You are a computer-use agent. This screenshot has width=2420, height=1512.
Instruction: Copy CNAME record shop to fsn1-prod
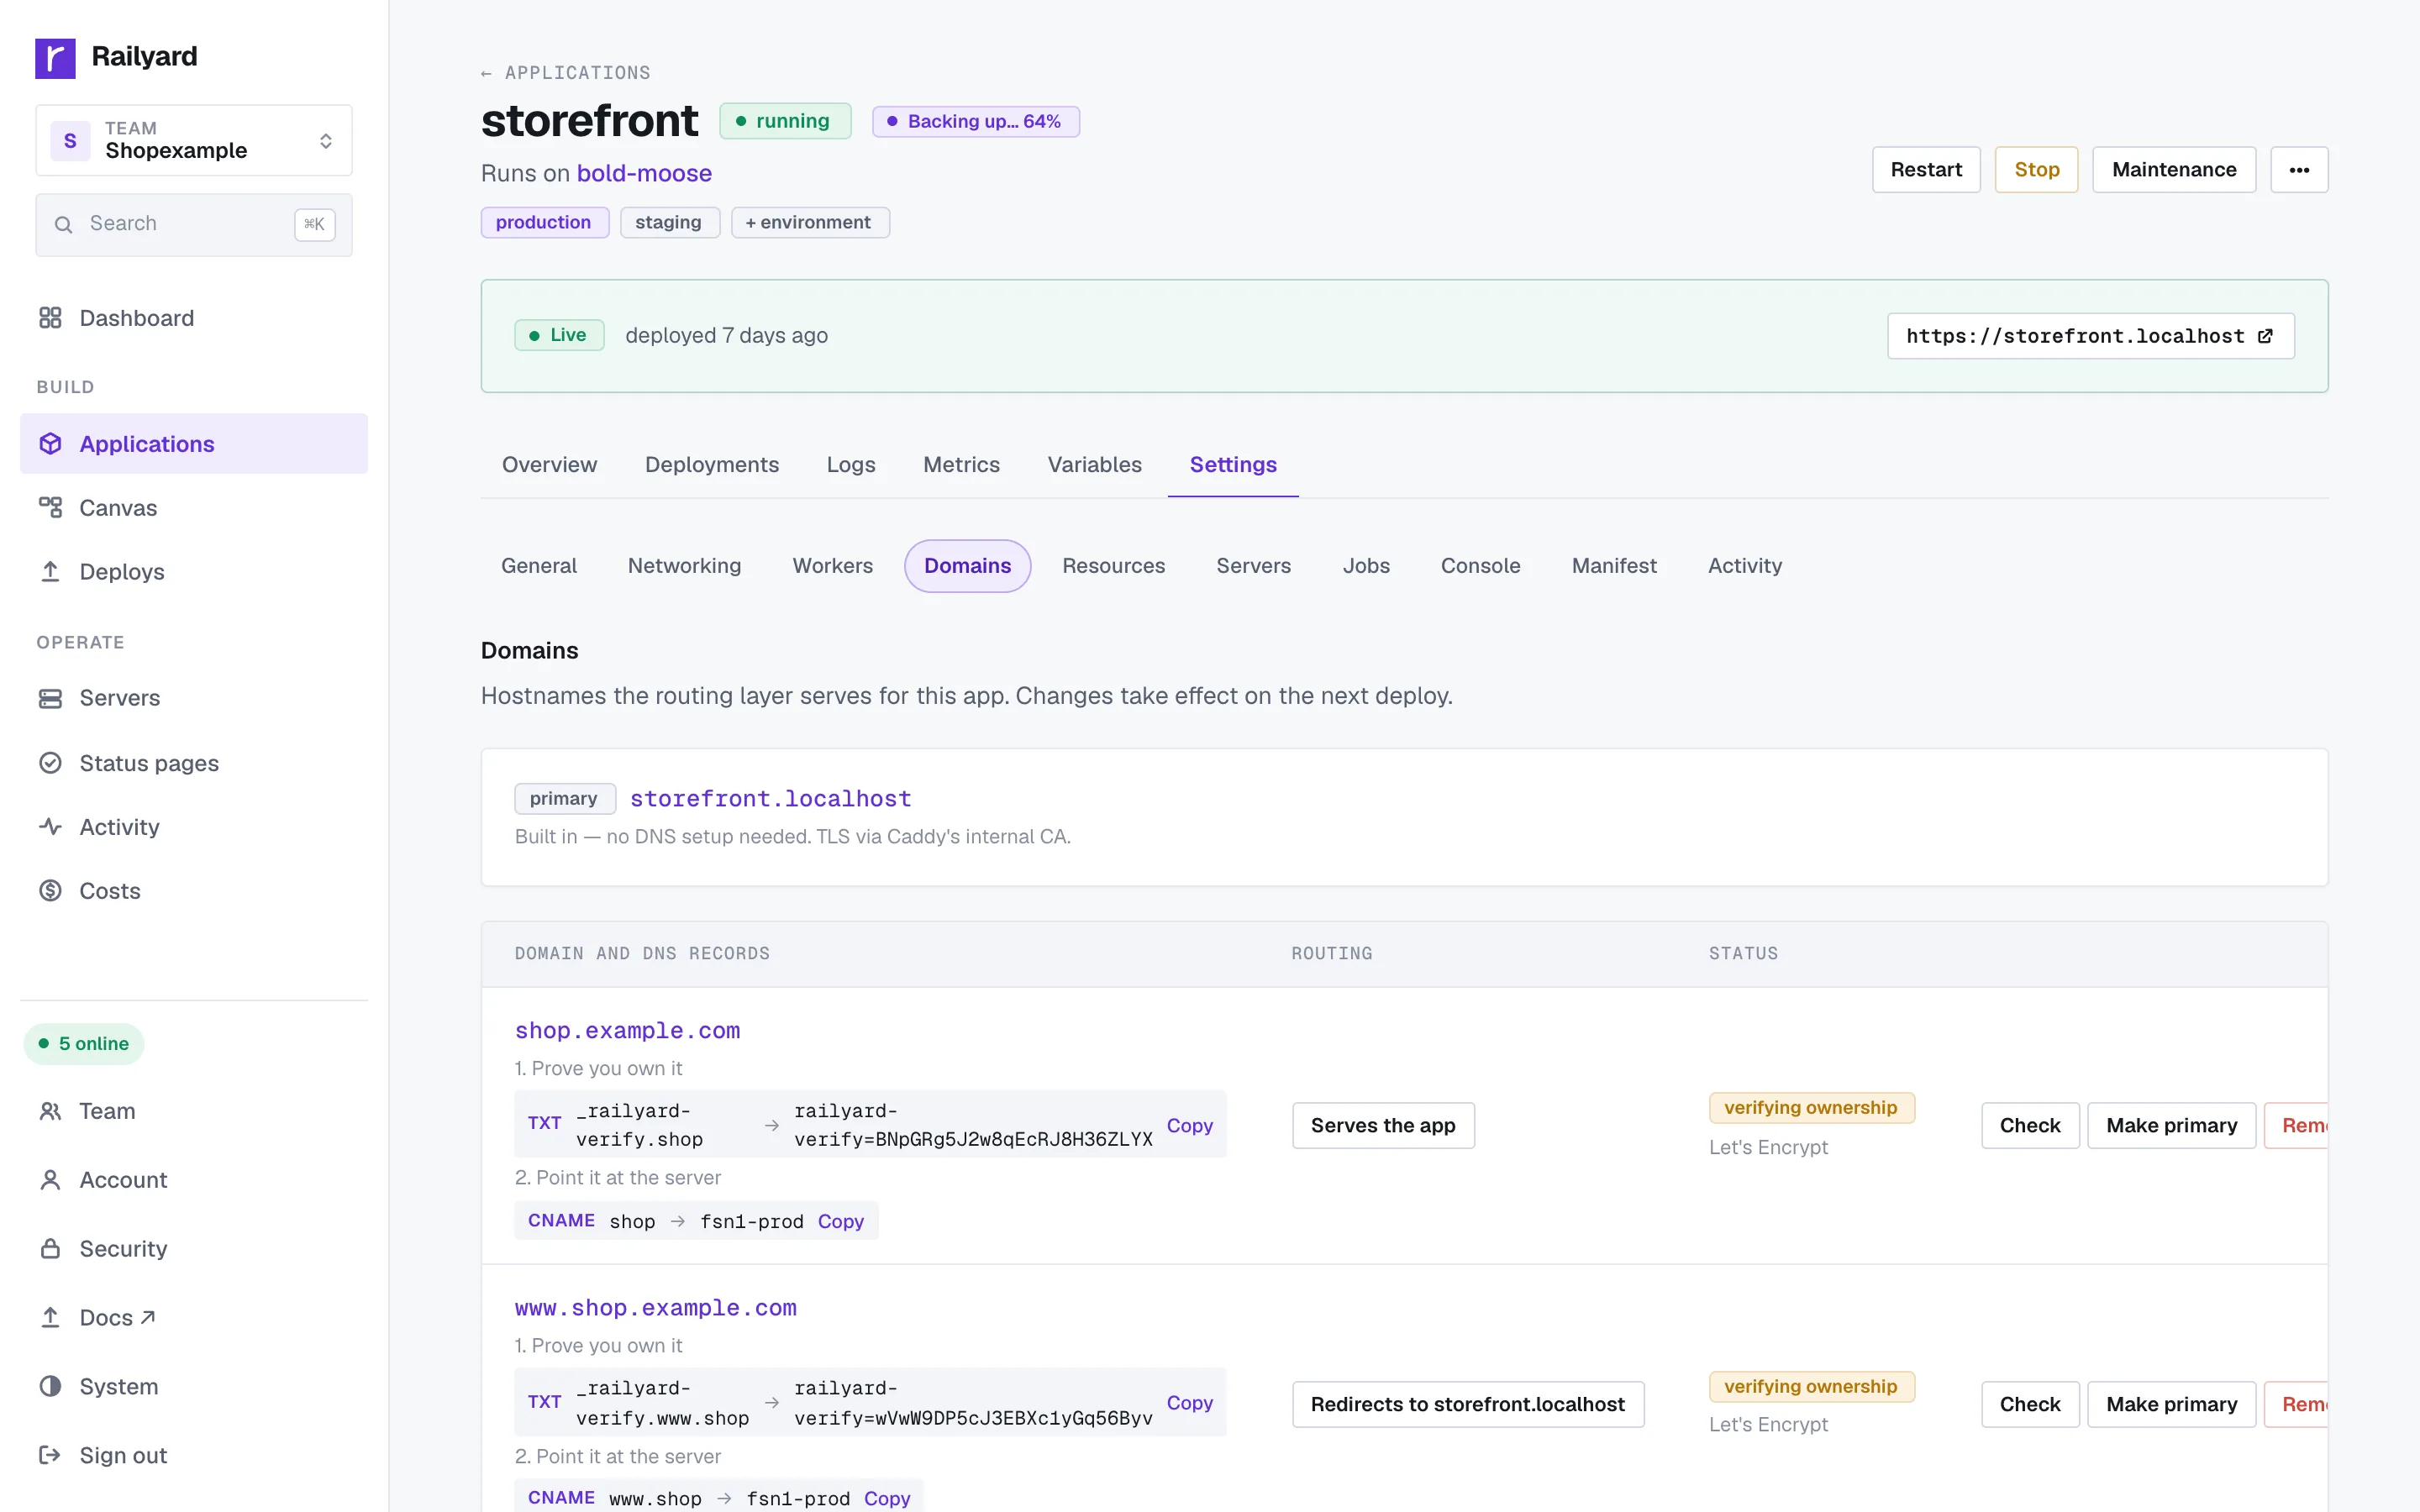click(x=841, y=1222)
